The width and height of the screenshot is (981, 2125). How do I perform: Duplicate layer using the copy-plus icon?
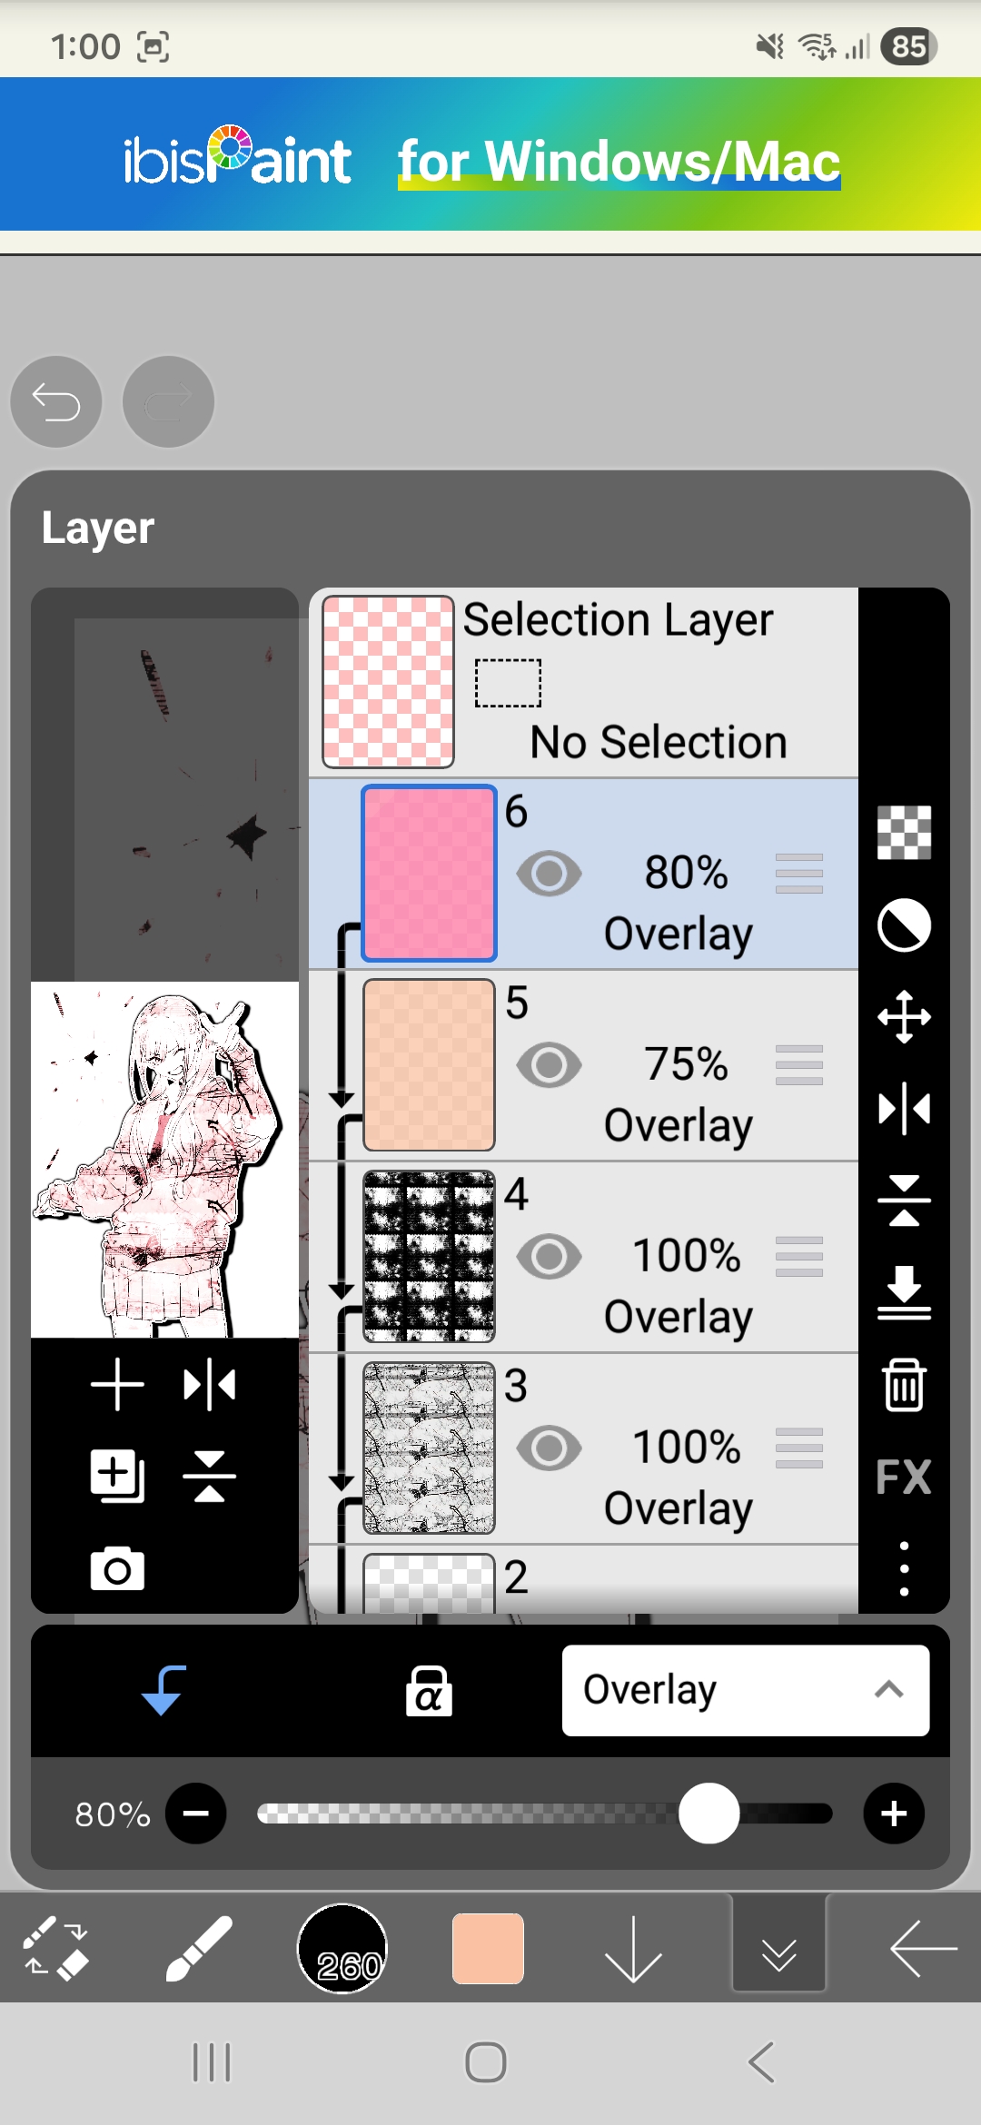[117, 1476]
